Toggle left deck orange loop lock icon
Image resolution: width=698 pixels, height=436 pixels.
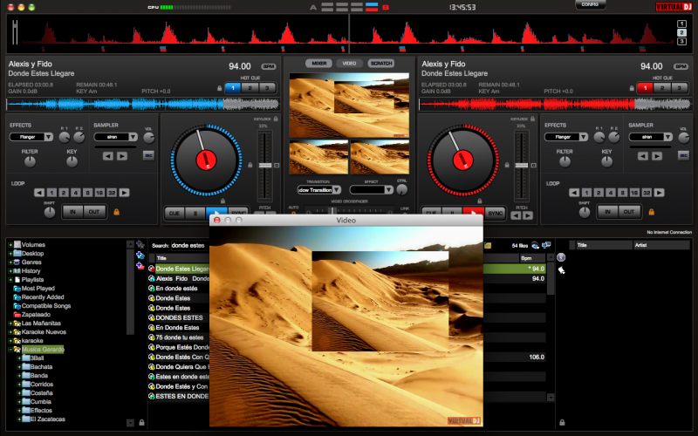tap(117, 212)
